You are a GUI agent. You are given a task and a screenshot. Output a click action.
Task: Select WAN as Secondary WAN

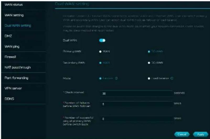click(100, 63)
